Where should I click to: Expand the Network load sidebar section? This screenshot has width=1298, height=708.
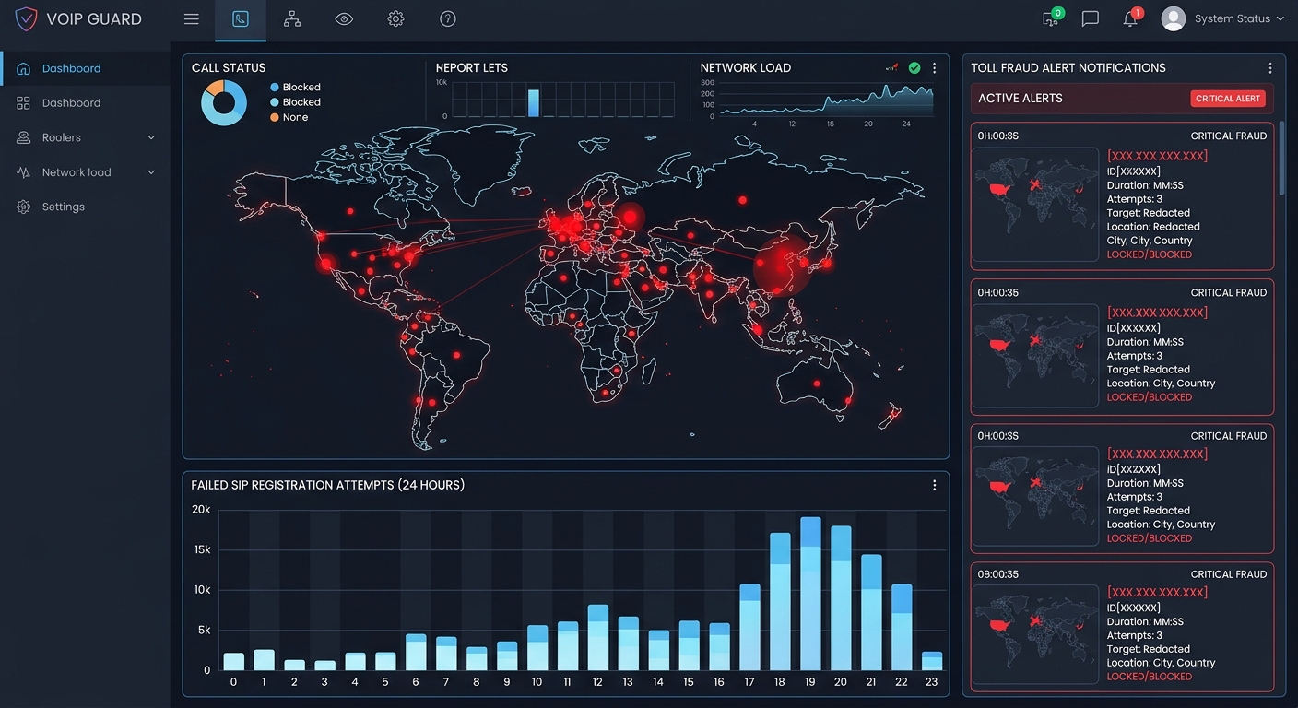(x=85, y=171)
